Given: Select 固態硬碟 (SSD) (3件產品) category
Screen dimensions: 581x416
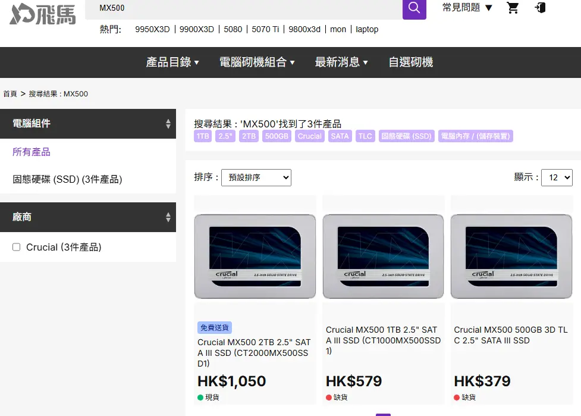Looking at the screenshot, I should click(67, 180).
